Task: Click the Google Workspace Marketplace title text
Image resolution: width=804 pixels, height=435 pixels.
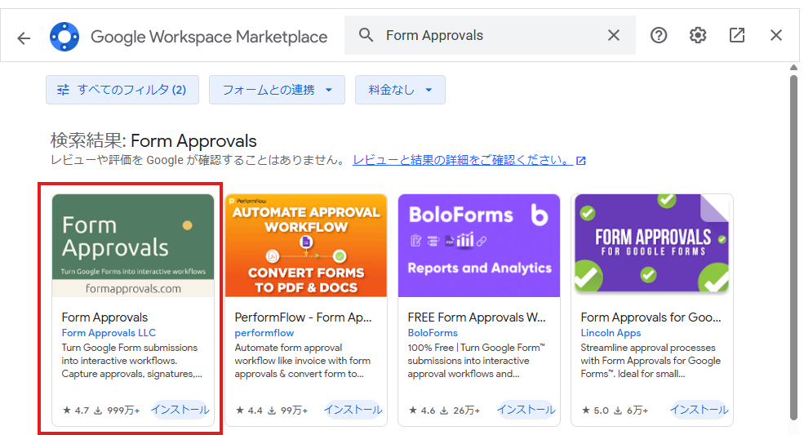Action: click(x=209, y=37)
